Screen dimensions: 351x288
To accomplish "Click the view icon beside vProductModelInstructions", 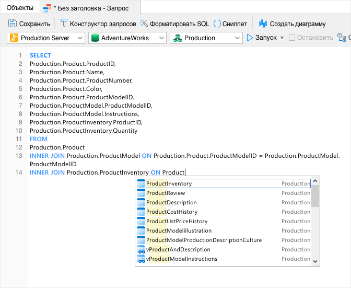I will coord(141,259).
